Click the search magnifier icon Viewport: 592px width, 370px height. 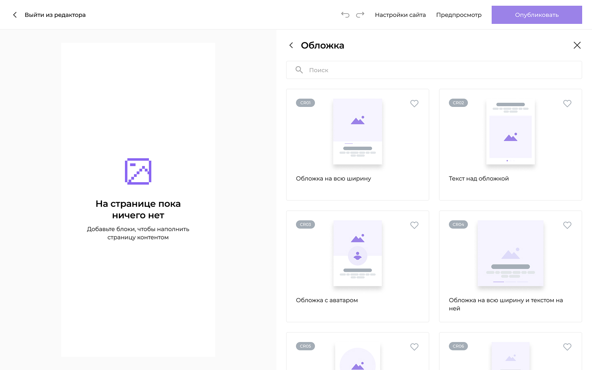coord(299,70)
